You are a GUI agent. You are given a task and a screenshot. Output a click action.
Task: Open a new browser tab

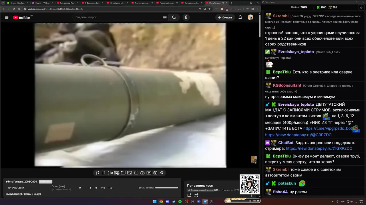coord(232,3)
